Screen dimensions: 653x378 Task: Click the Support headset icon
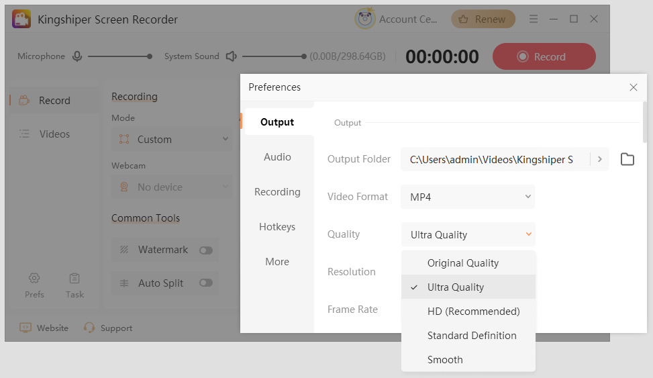[89, 328]
